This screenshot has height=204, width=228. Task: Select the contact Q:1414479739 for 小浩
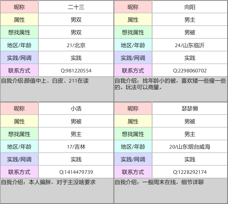click(x=76, y=172)
